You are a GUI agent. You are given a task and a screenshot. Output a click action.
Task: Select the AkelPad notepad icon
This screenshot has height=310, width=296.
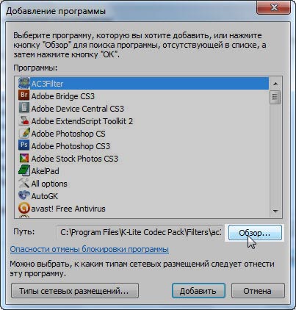click(x=24, y=170)
